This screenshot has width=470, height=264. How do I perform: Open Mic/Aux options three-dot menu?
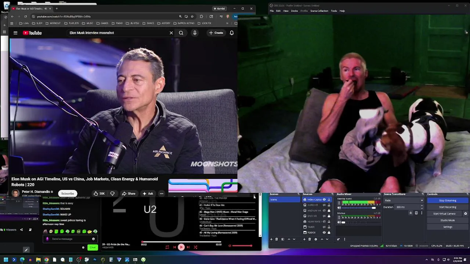(339, 217)
